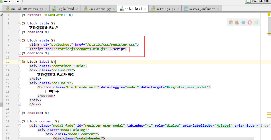Close the login.html editor tab
The width and height of the screenshot is (271, 140).
pyautogui.click(x=77, y=9)
